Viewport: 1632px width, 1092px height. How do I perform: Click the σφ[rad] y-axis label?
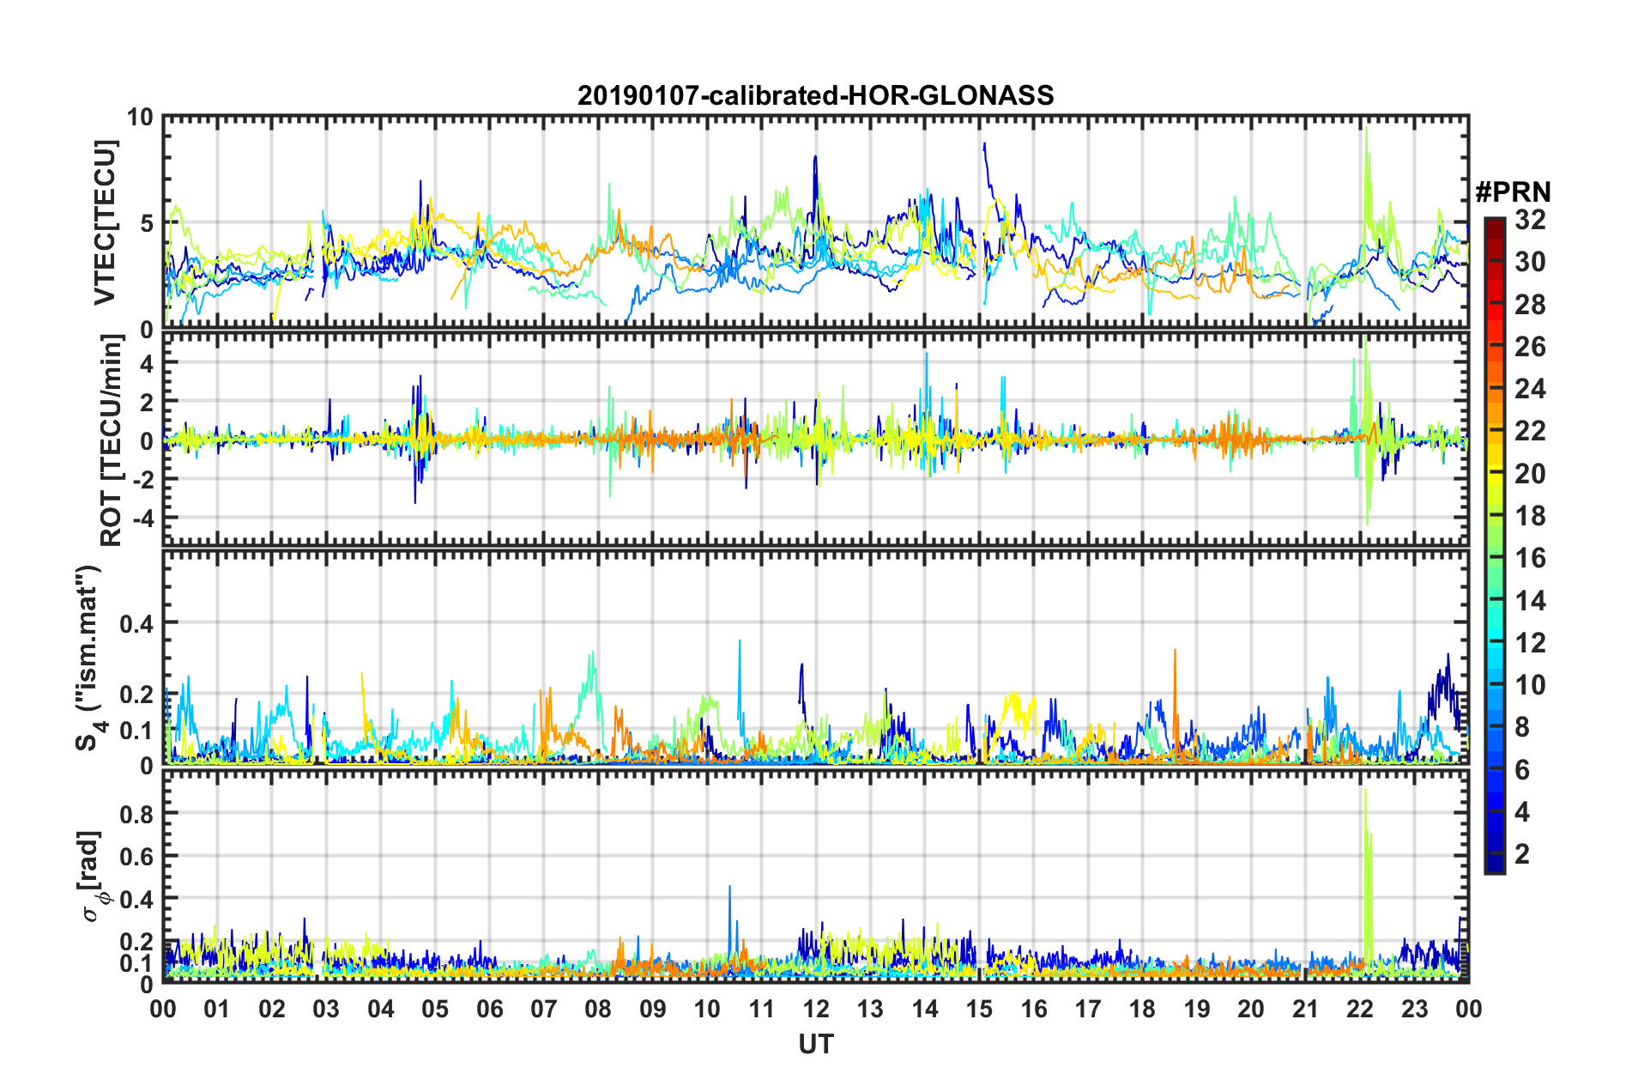94,876
